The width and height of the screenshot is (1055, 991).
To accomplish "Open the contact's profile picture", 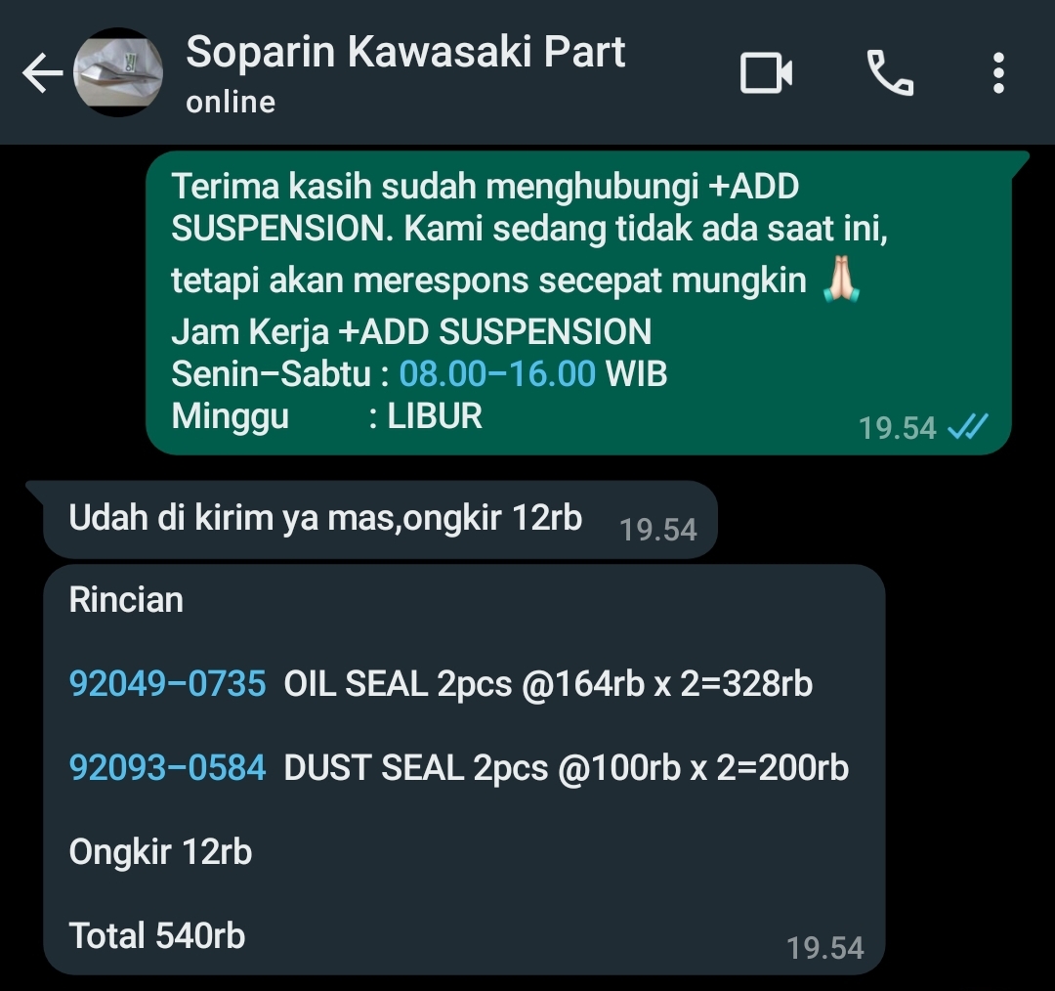I will pos(118,73).
